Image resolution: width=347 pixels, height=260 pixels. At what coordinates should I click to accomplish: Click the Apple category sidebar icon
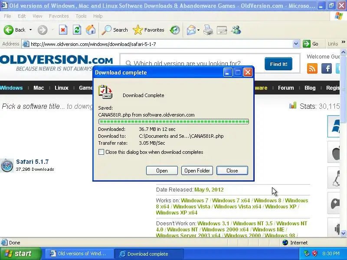coord(334,152)
